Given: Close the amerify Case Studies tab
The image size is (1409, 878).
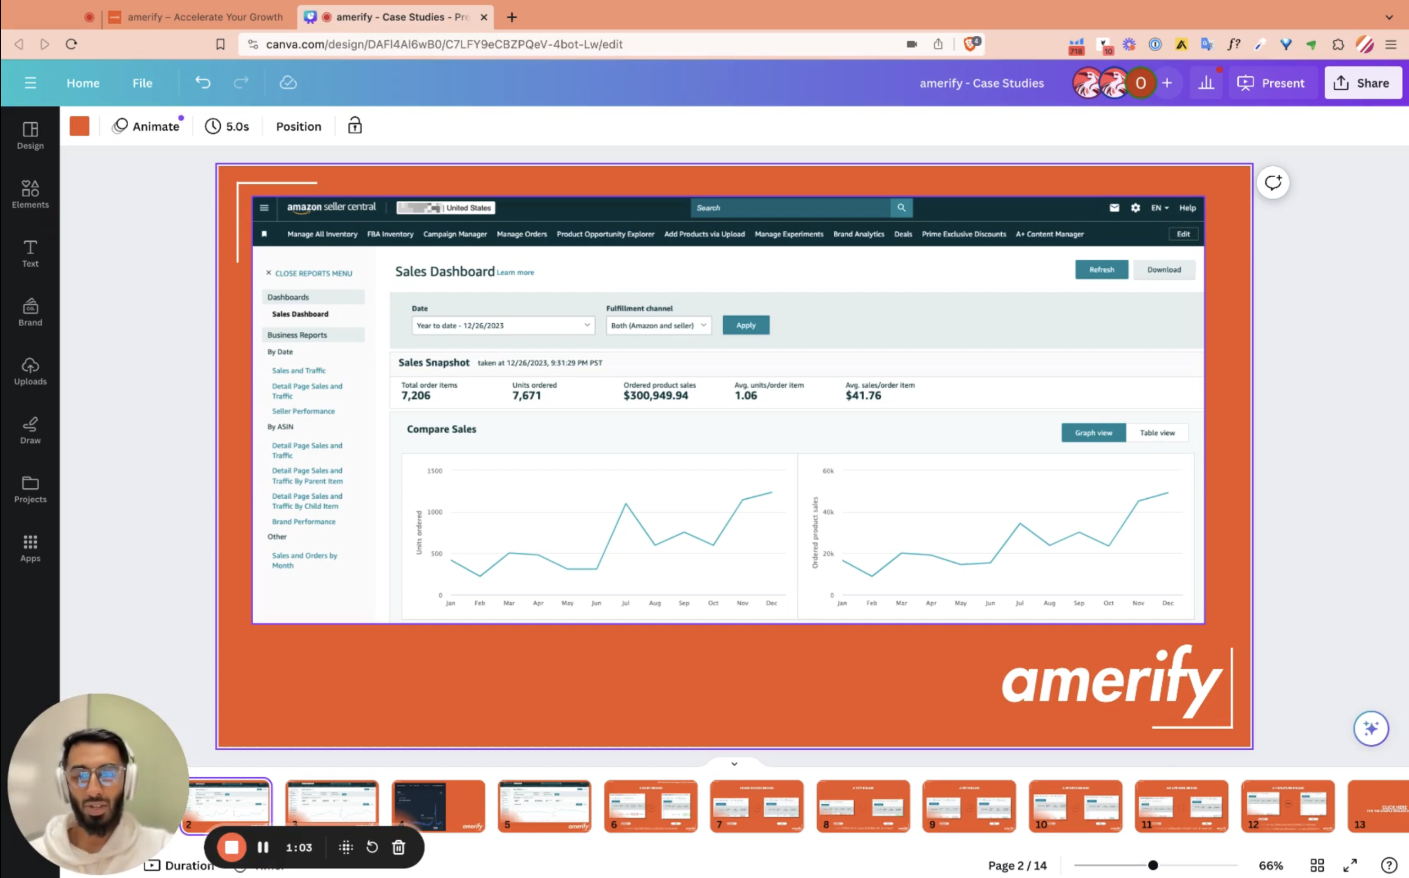Looking at the screenshot, I should [484, 17].
